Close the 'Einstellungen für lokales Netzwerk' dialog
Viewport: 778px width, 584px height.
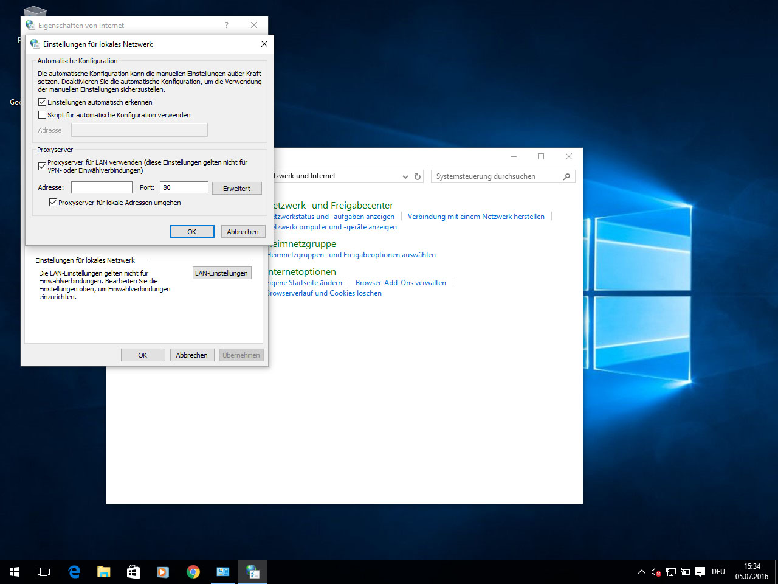pyautogui.click(x=264, y=44)
